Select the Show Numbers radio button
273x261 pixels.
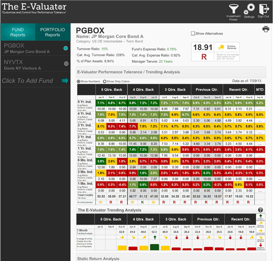click(x=78, y=81)
